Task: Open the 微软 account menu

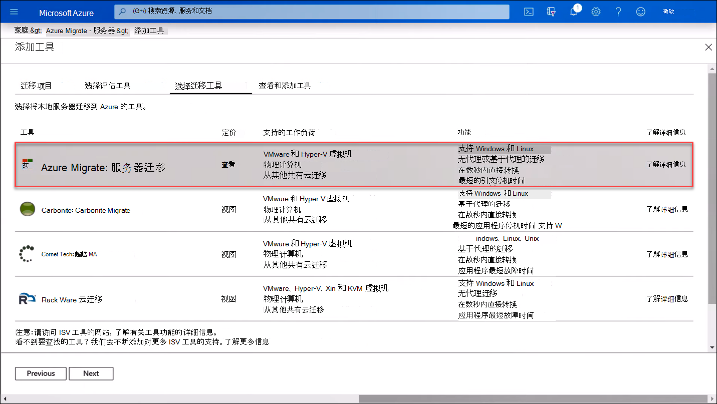Action: click(x=668, y=12)
